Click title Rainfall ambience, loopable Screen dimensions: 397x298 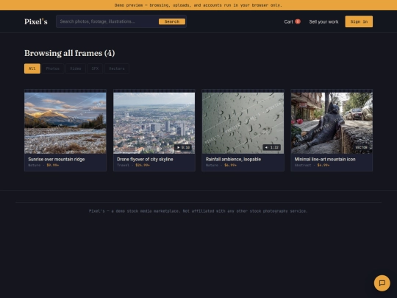[x=233, y=159]
